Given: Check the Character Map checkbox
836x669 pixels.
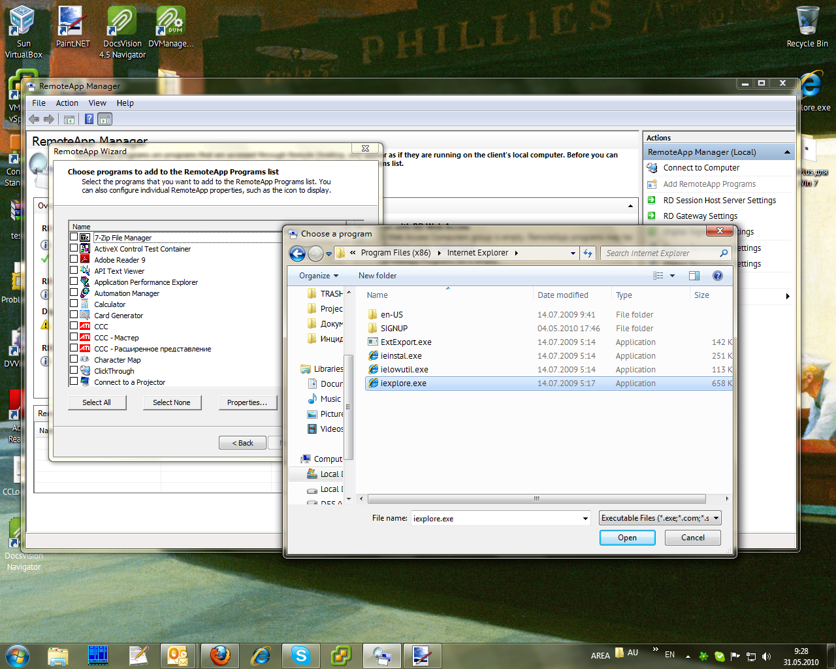Looking at the screenshot, I should coord(74,359).
